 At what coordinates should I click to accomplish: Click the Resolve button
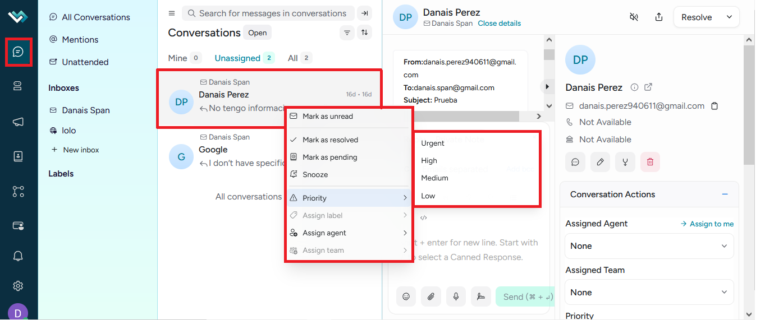697,17
